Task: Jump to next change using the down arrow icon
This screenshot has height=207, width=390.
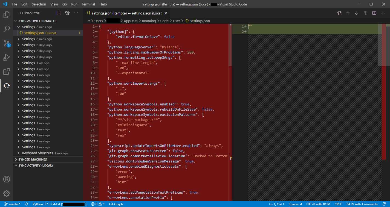Action: click(356, 13)
